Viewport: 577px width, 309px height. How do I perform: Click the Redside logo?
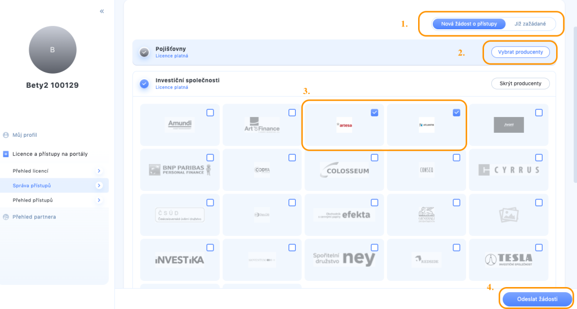(x=427, y=260)
